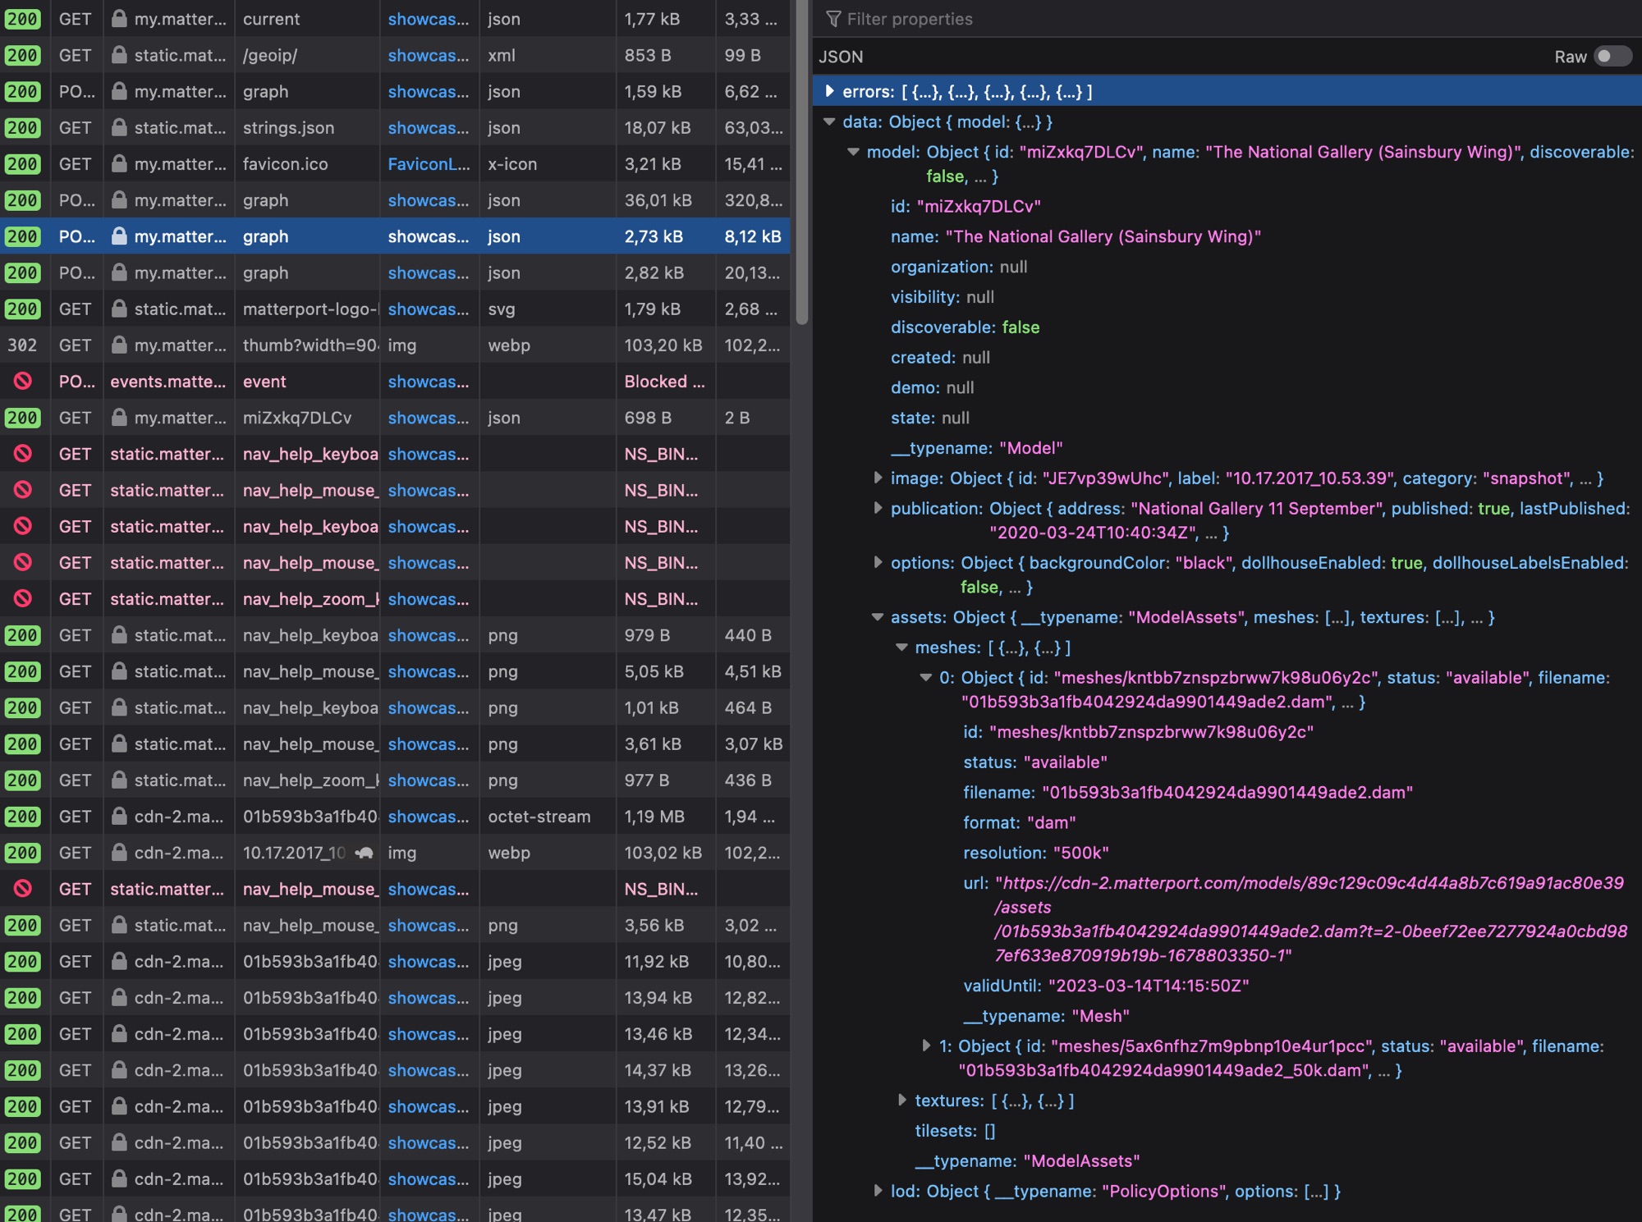This screenshot has width=1642, height=1222.
Task: Expand the textures array node
Action: (901, 1100)
